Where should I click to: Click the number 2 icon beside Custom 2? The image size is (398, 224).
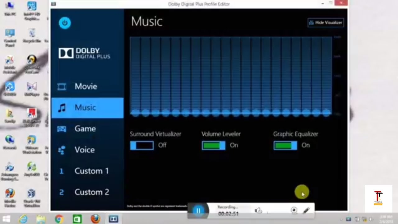[62, 192]
